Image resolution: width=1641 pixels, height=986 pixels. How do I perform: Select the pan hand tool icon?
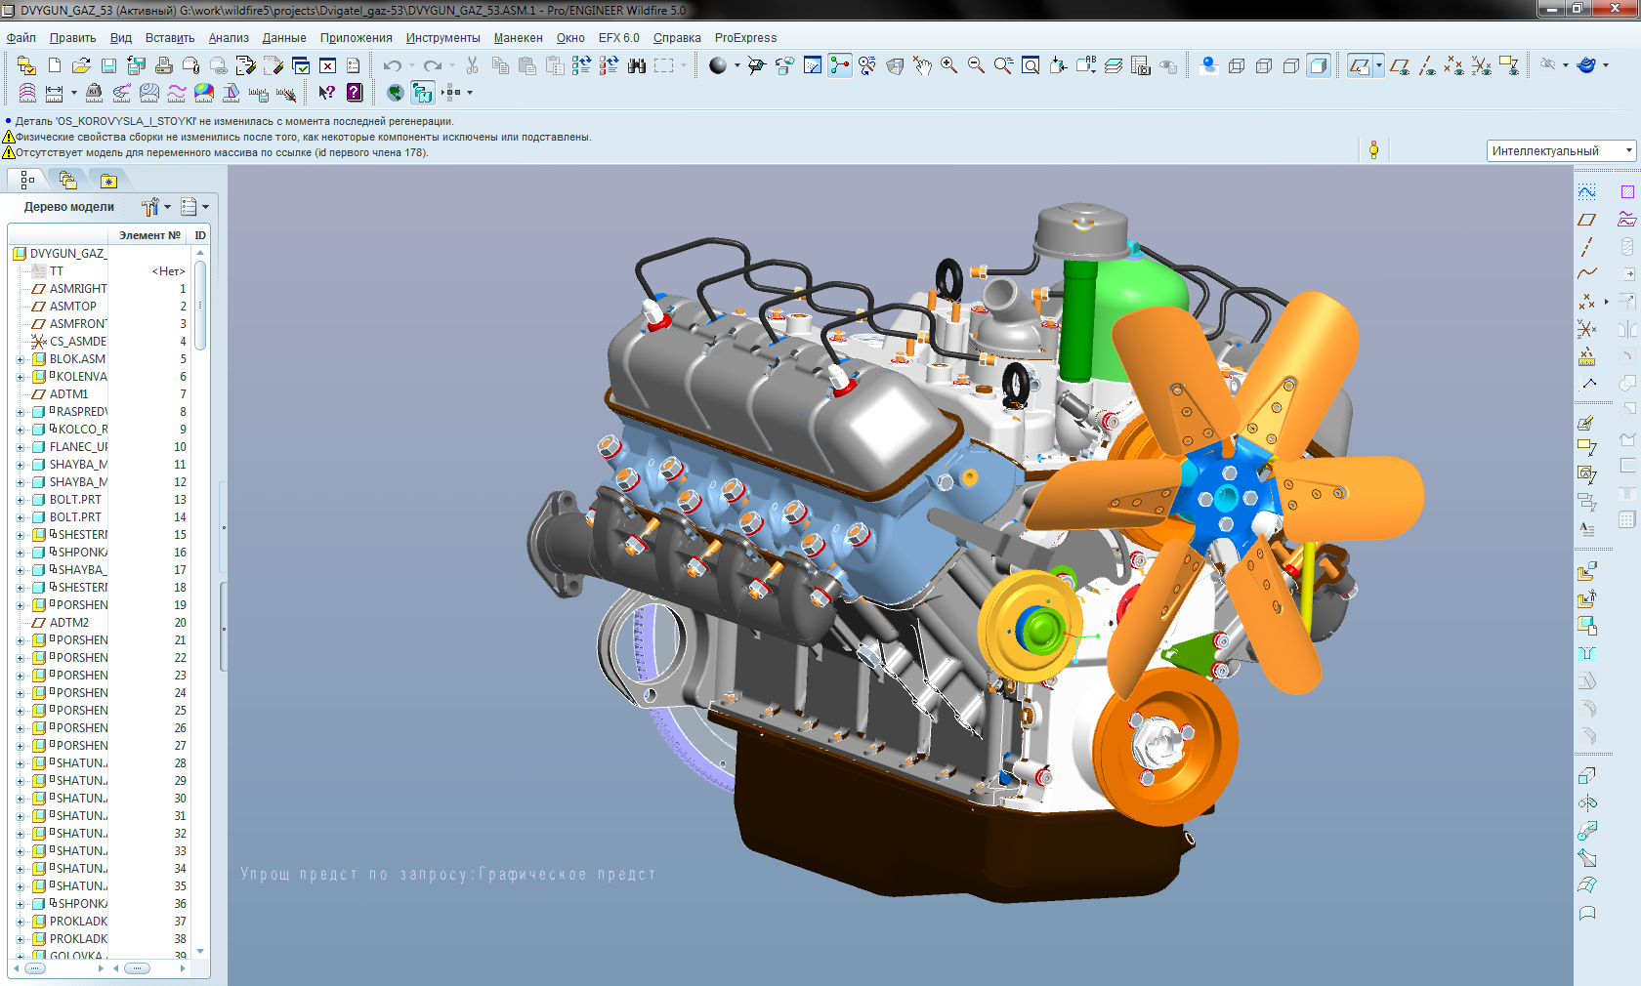[x=922, y=65]
